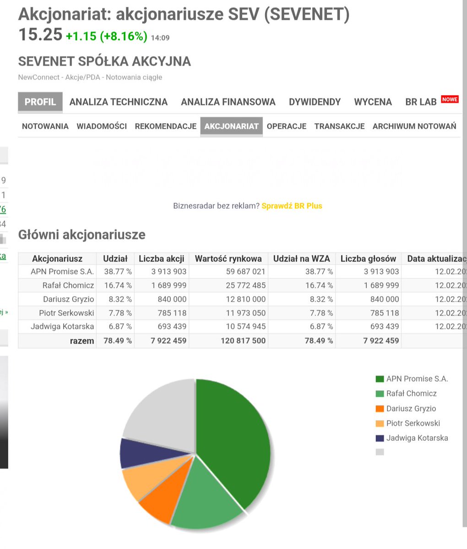The width and height of the screenshot is (467, 549).
Task: Click the Liczba głosów column header
Action: [x=368, y=259]
